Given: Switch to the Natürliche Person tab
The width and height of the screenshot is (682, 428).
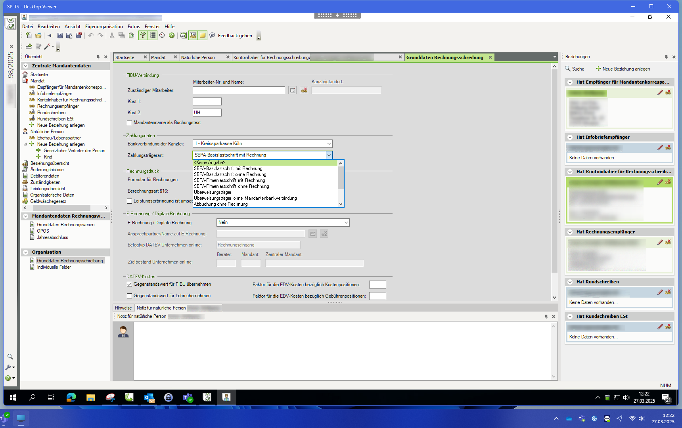Looking at the screenshot, I should pyautogui.click(x=198, y=57).
